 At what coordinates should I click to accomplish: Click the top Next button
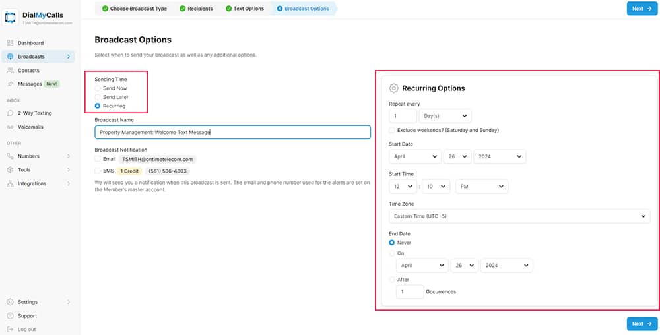[x=642, y=9]
